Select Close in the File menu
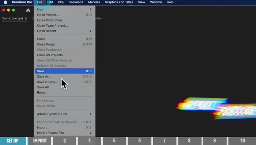256x145 pixels. [64, 39]
